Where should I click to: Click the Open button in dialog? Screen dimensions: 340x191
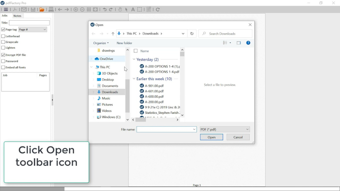212,137
